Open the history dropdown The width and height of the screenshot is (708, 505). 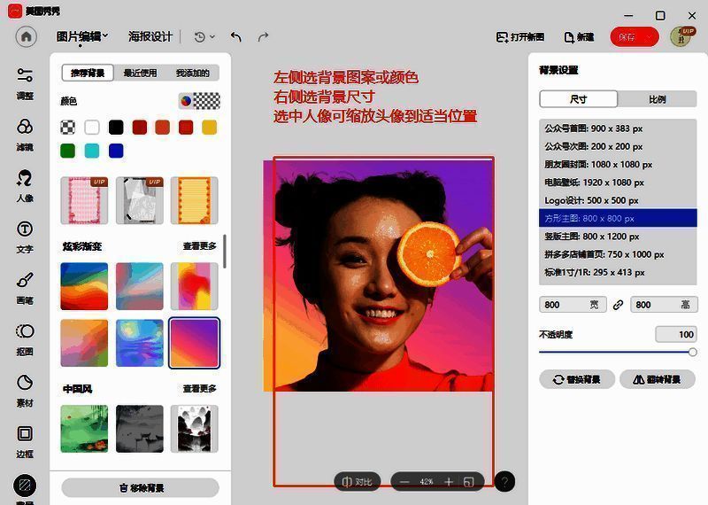[204, 36]
